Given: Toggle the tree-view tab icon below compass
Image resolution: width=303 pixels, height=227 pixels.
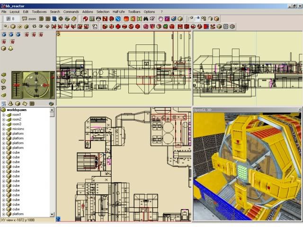Looking at the screenshot, I should tap(3, 104).
